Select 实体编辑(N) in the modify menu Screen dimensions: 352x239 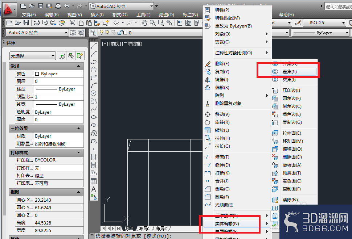pyautogui.click(x=237, y=224)
